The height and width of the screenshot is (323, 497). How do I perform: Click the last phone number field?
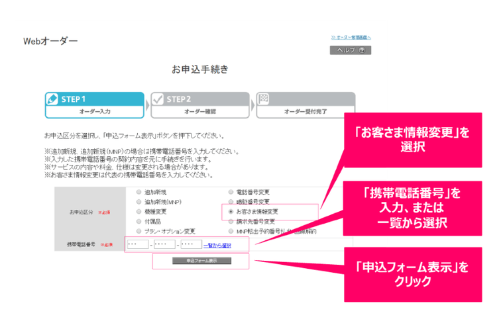(191, 244)
